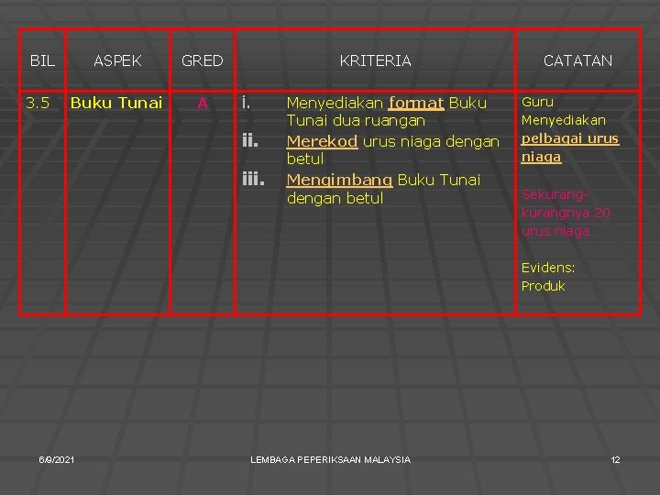Select the pink grade letter A
Screen dimensions: 660x495
203,103
